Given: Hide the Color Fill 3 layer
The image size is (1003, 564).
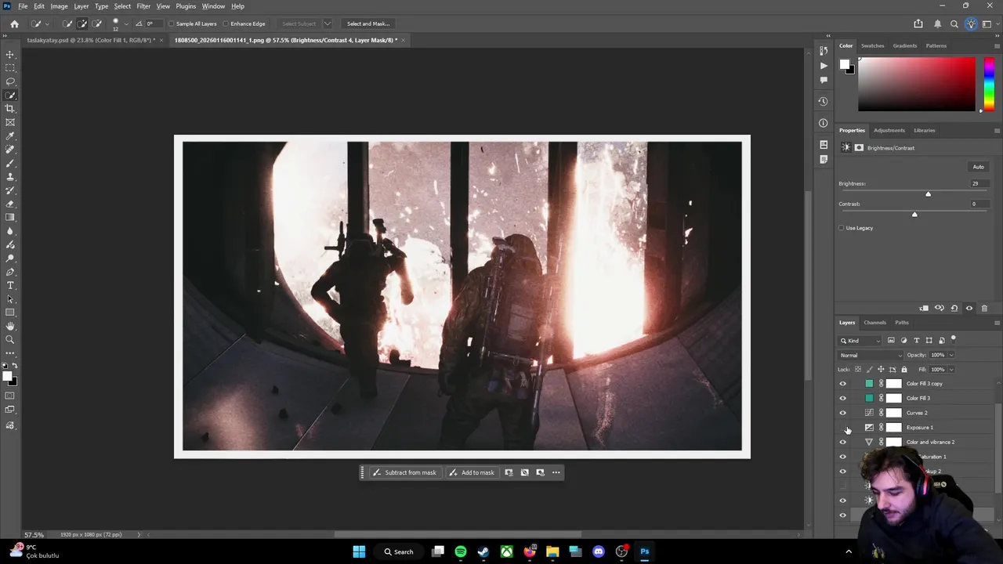Looking at the screenshot, I should pyautogui.click(x=843, y=398).
